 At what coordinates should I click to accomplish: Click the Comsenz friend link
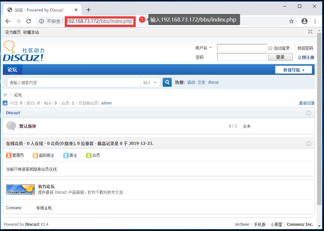click(x=14, y=208)
